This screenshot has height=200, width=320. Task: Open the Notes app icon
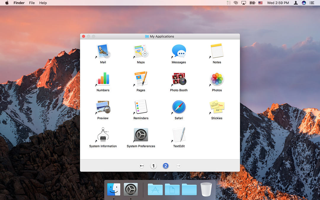[217, 51]
